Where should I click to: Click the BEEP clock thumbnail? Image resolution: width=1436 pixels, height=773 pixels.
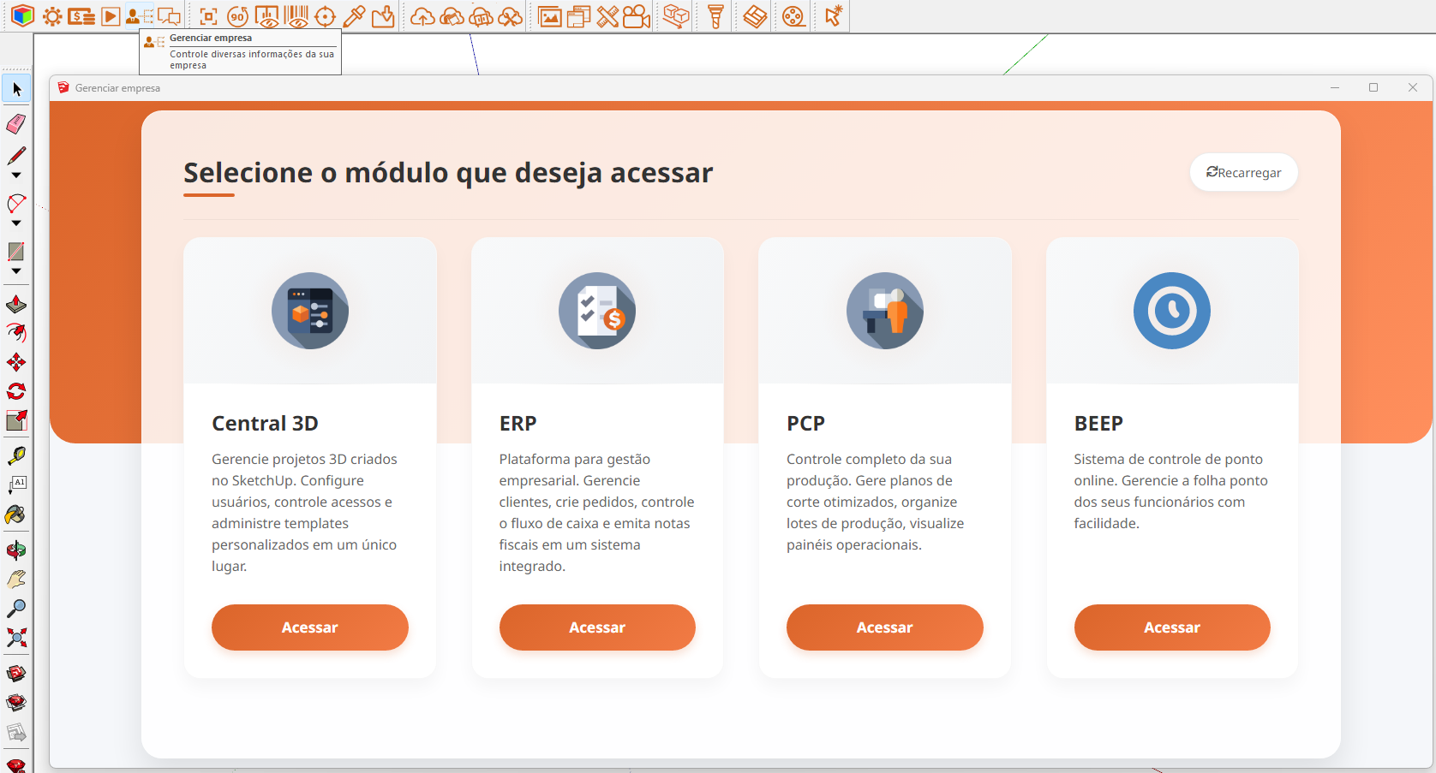point(1171,311)
